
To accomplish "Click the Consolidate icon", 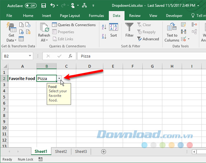I will [x=194, y=25].
